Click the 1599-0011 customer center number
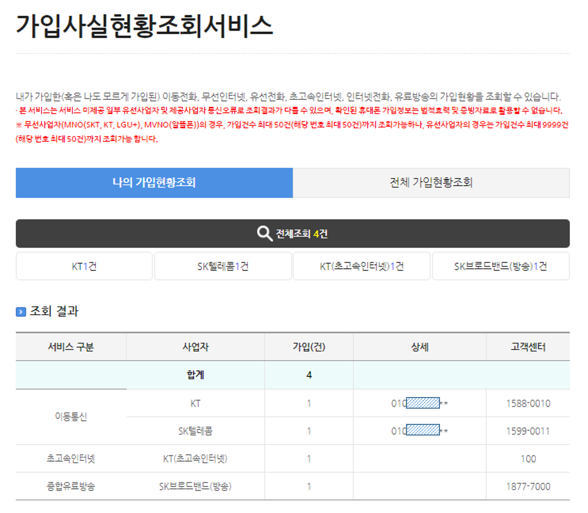The image size is (588, 513). click(529, 431)
